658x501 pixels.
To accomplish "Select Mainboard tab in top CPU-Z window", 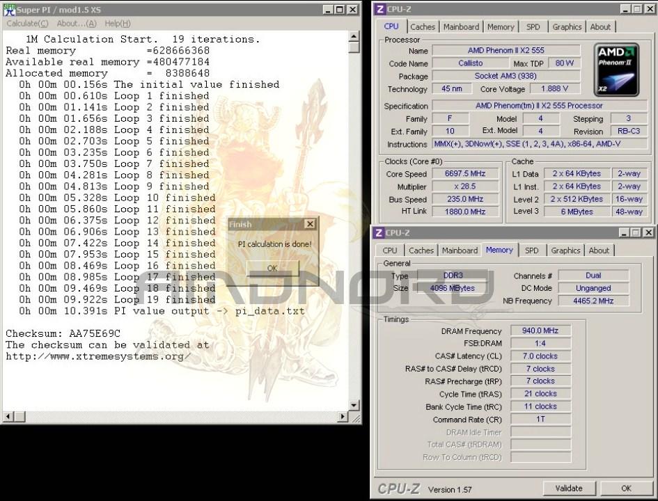I will pyautogui.click(x=461, y=27).
